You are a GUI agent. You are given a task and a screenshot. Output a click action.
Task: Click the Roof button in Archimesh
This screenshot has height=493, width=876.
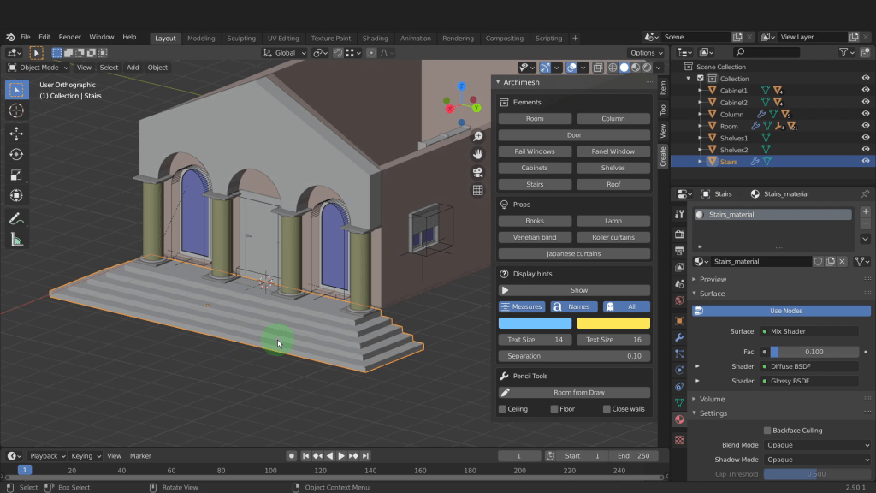point(613,184)
